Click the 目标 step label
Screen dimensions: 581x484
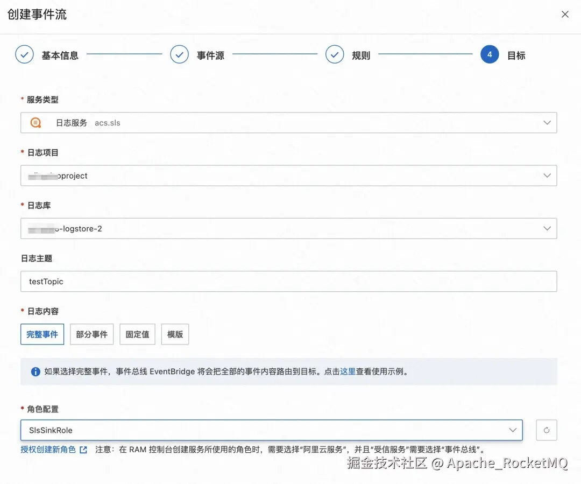516,55
